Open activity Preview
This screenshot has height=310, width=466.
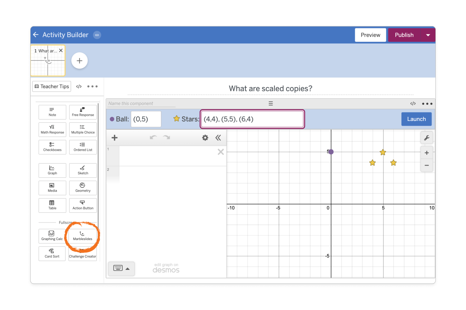tap(370, 35)
